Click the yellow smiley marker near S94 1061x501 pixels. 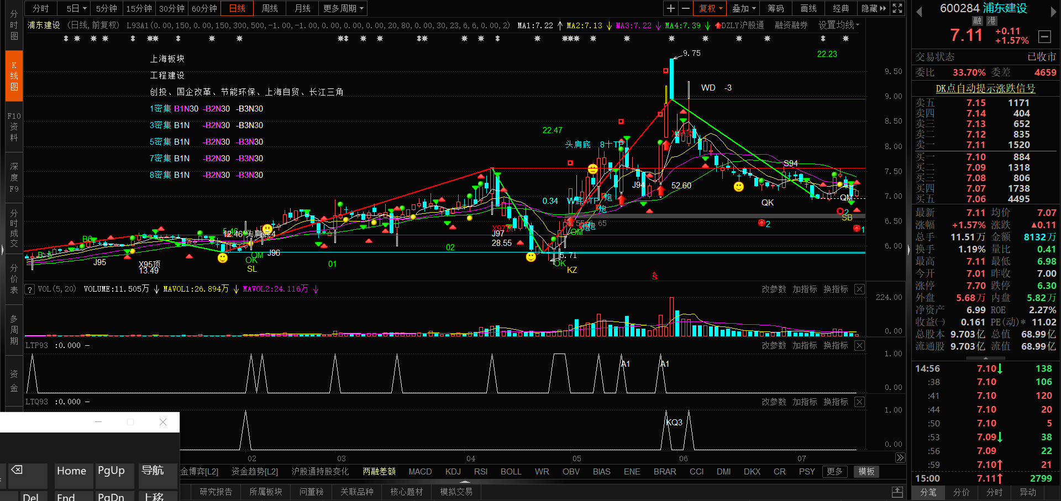(x=739, y=187)
